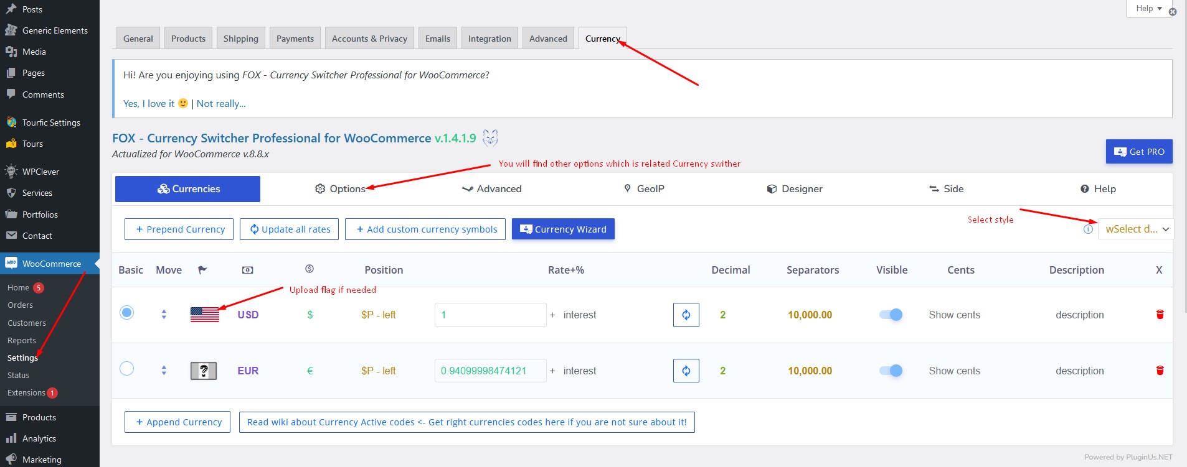
Task: Click the Tours icon in the sidebar
Action: tap(11, 144)
